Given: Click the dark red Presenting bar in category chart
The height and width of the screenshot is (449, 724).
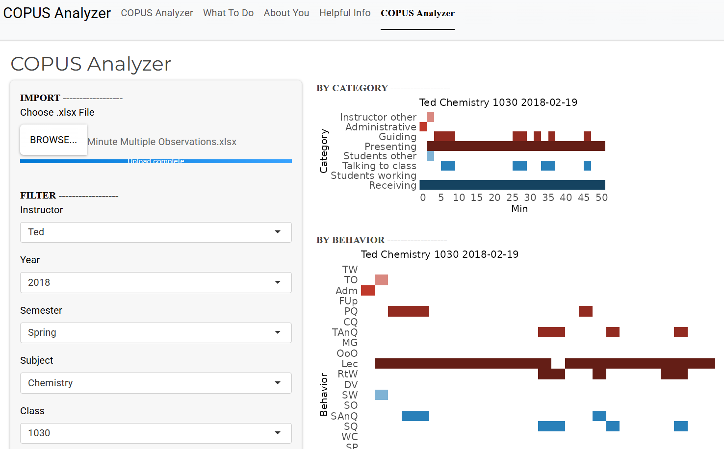Looking at the screenshot, I should point(515,146).
